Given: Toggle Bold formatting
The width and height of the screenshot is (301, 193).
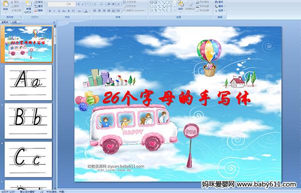Looking at the screenshot, I should (50, 11).
